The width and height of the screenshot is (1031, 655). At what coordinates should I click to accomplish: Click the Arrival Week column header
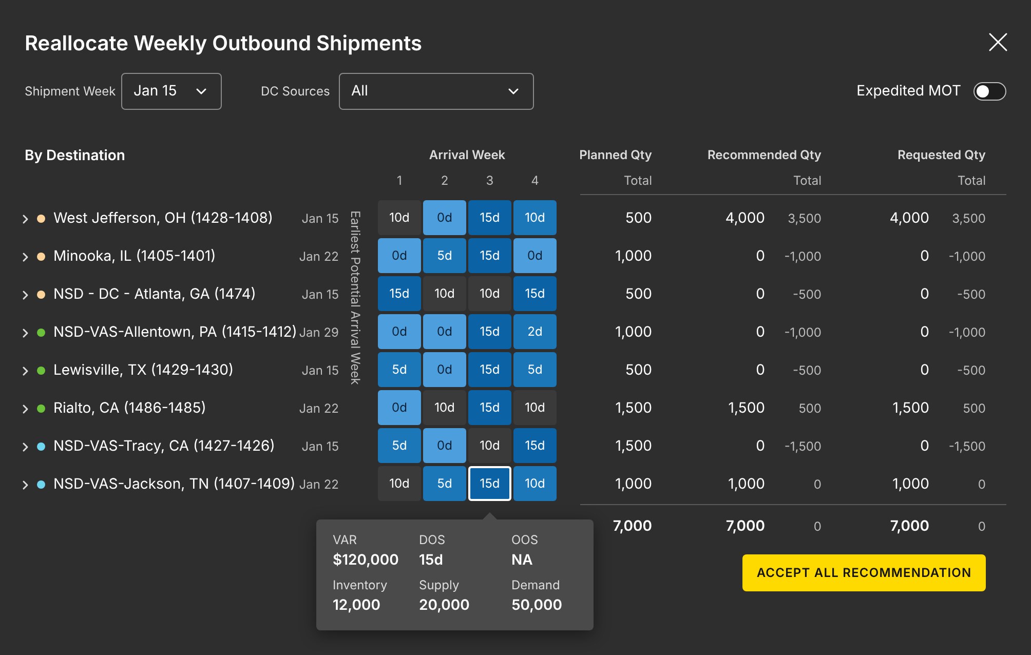[467, 155]
